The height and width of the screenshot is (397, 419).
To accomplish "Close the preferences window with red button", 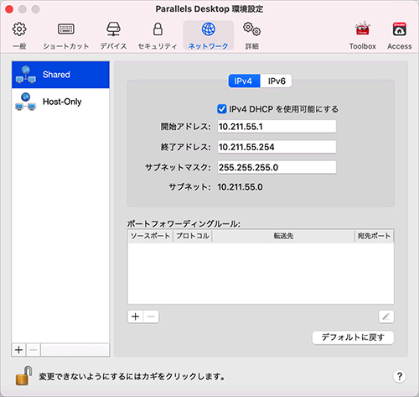I will click(x=9, y=9).
